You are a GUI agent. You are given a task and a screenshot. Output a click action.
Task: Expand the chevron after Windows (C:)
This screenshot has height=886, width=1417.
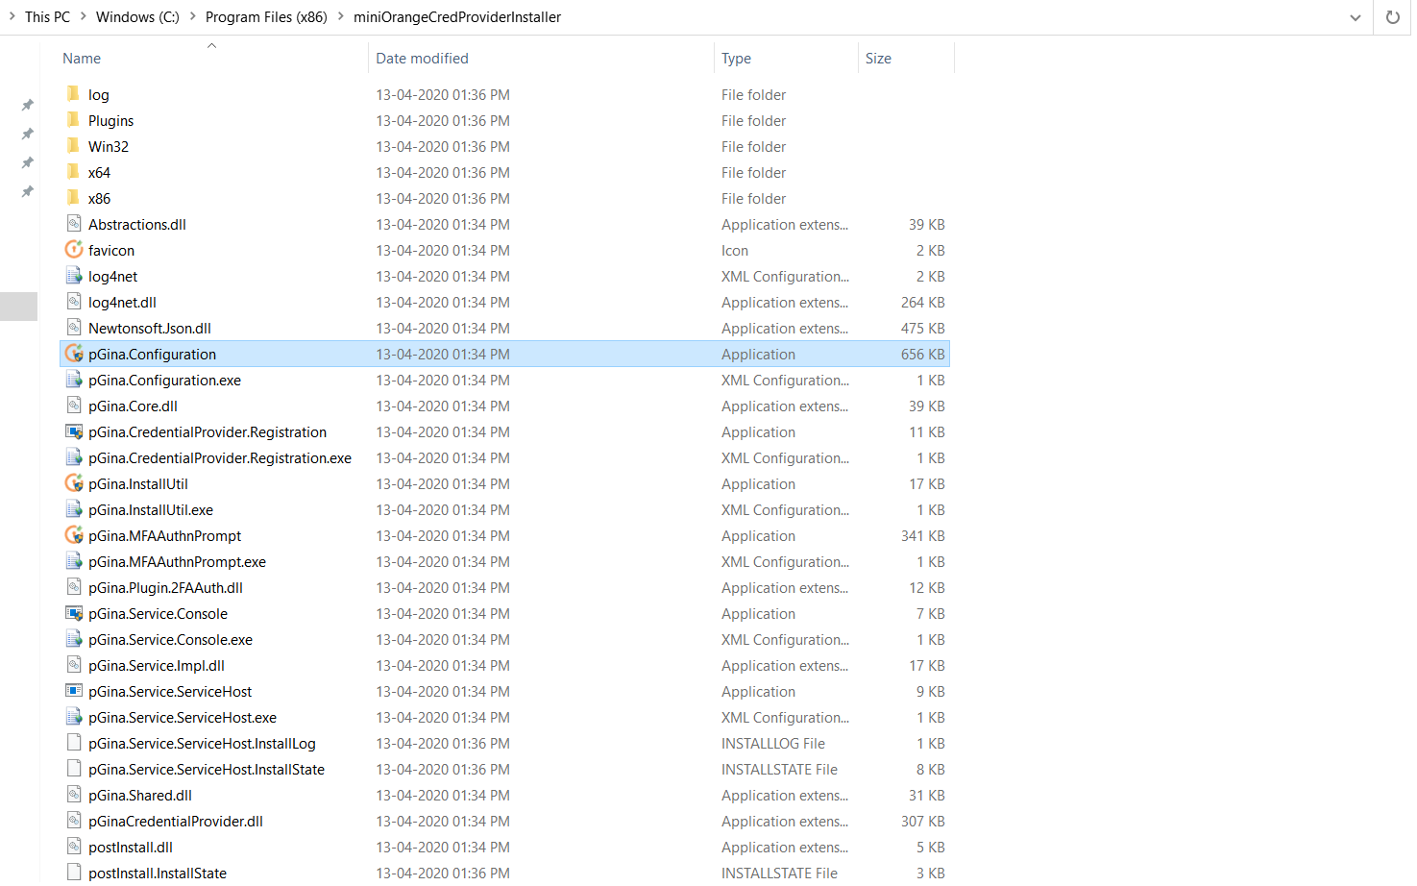click(192, 17)
